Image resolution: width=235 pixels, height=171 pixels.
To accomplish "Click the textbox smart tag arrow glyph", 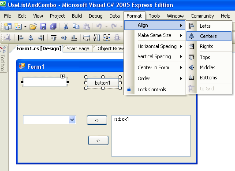I will (x=63, y=76).
